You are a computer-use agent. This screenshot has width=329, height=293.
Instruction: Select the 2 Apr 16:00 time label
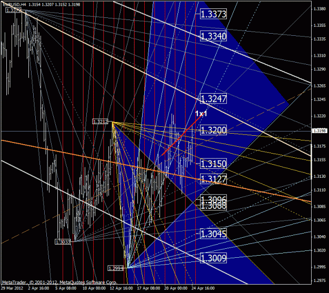38,288
